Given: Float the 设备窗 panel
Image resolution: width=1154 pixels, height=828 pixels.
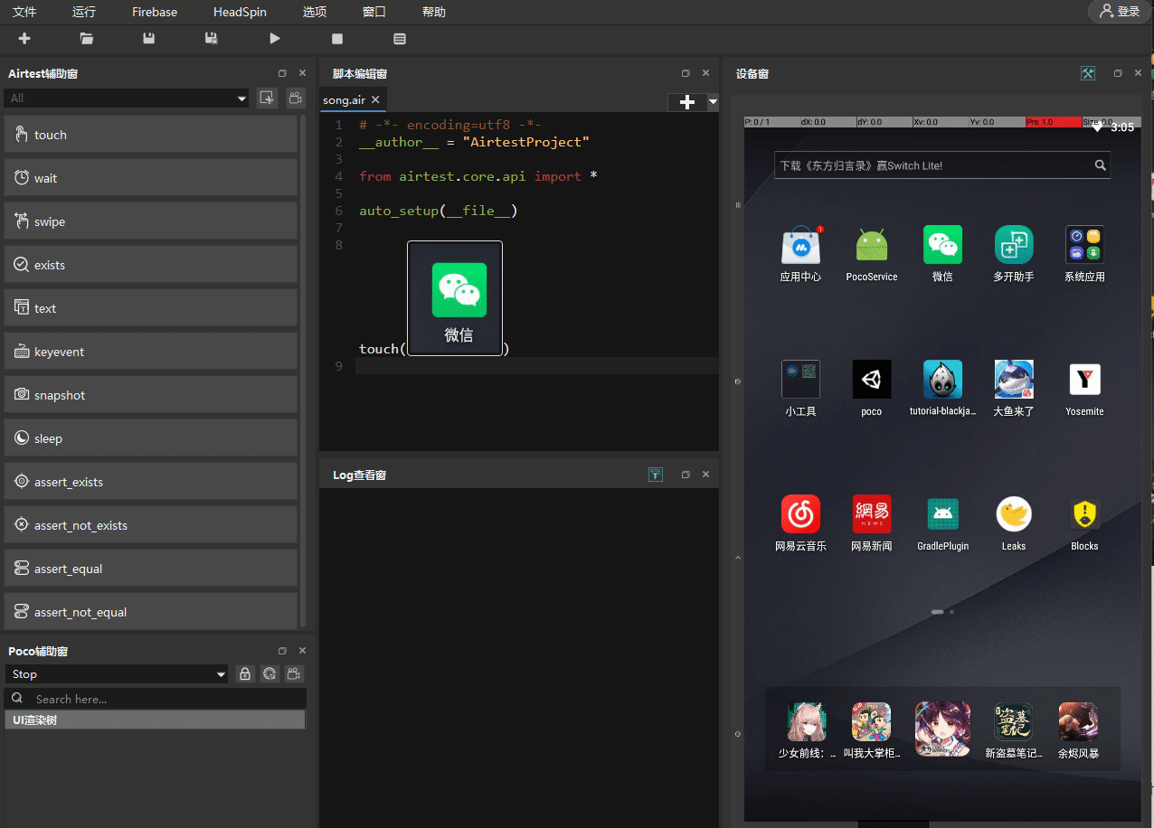Looking at the screenshot, I should tap(1118, 73).
